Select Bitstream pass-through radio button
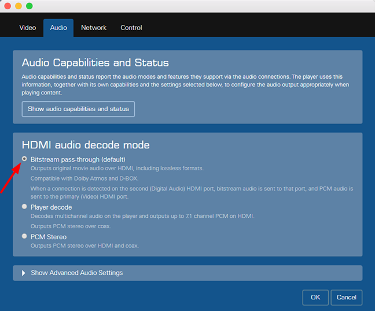 coord(24,159)
